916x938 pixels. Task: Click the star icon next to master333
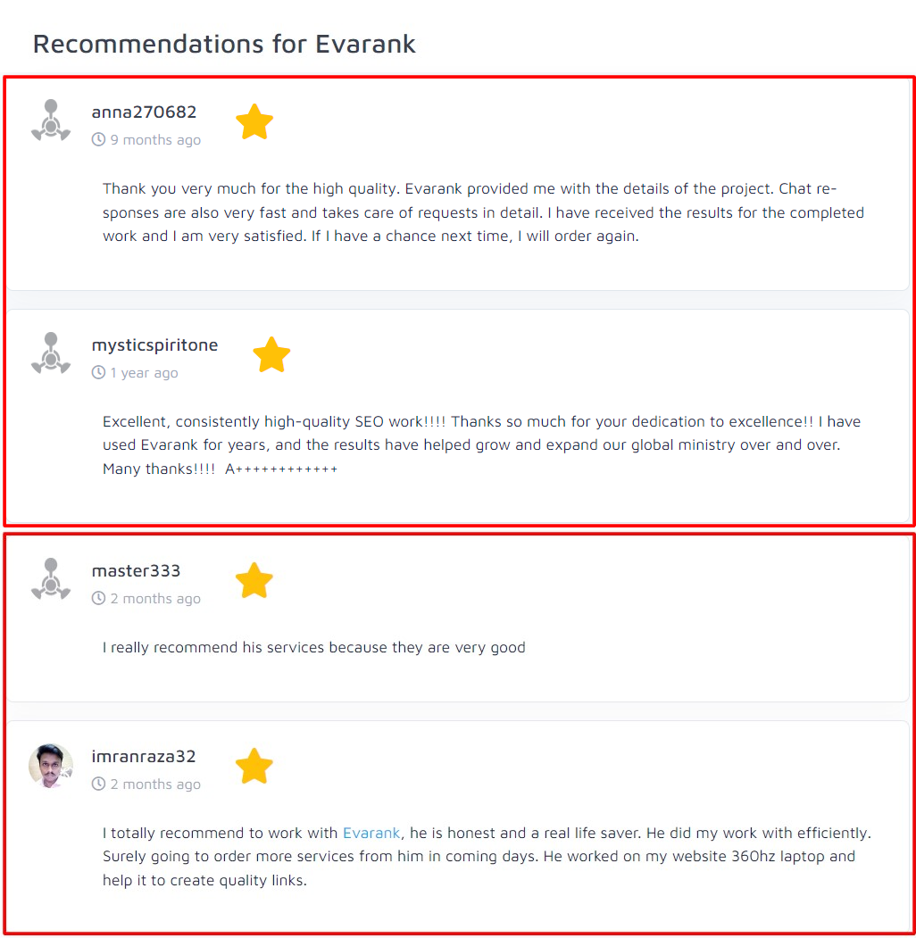(254, 581)
